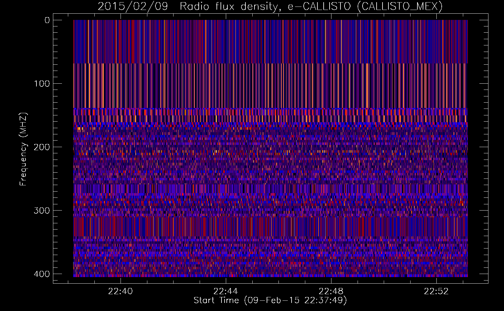Click the '22:48' time tick label
Image resolution: width=504 pixels, height=311 pixels.
tap(331, 291)
